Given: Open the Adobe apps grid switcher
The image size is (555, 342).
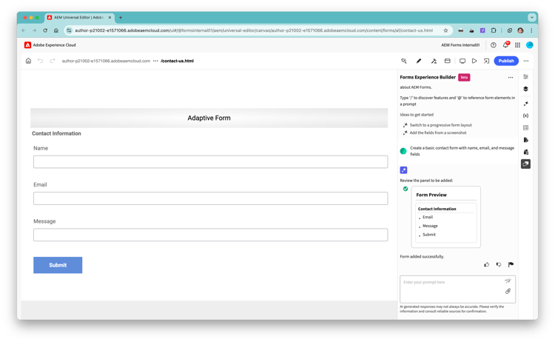Looking at the screenshot, I should click(x=517, y=45).
